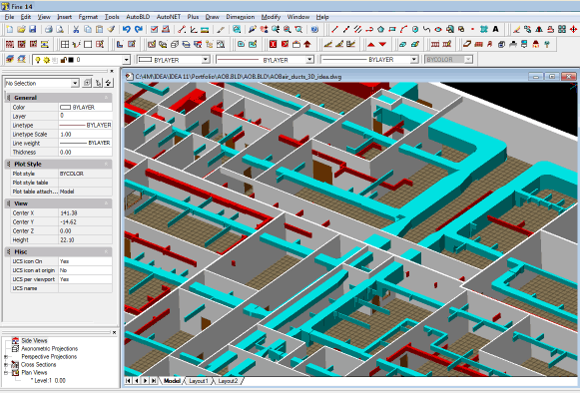Click the red down arrow icon
Screen dimensions: 580x393
[x=383, y=44]
